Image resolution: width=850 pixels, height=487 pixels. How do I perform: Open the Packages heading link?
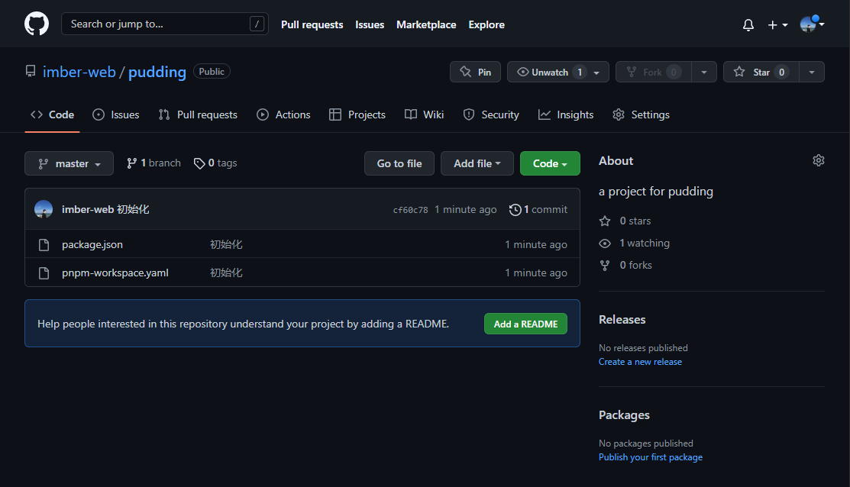pos(624,415)
